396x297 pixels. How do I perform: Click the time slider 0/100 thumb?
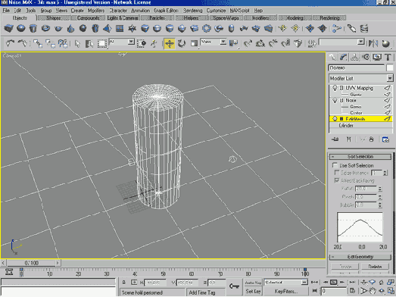pos(32,263)
